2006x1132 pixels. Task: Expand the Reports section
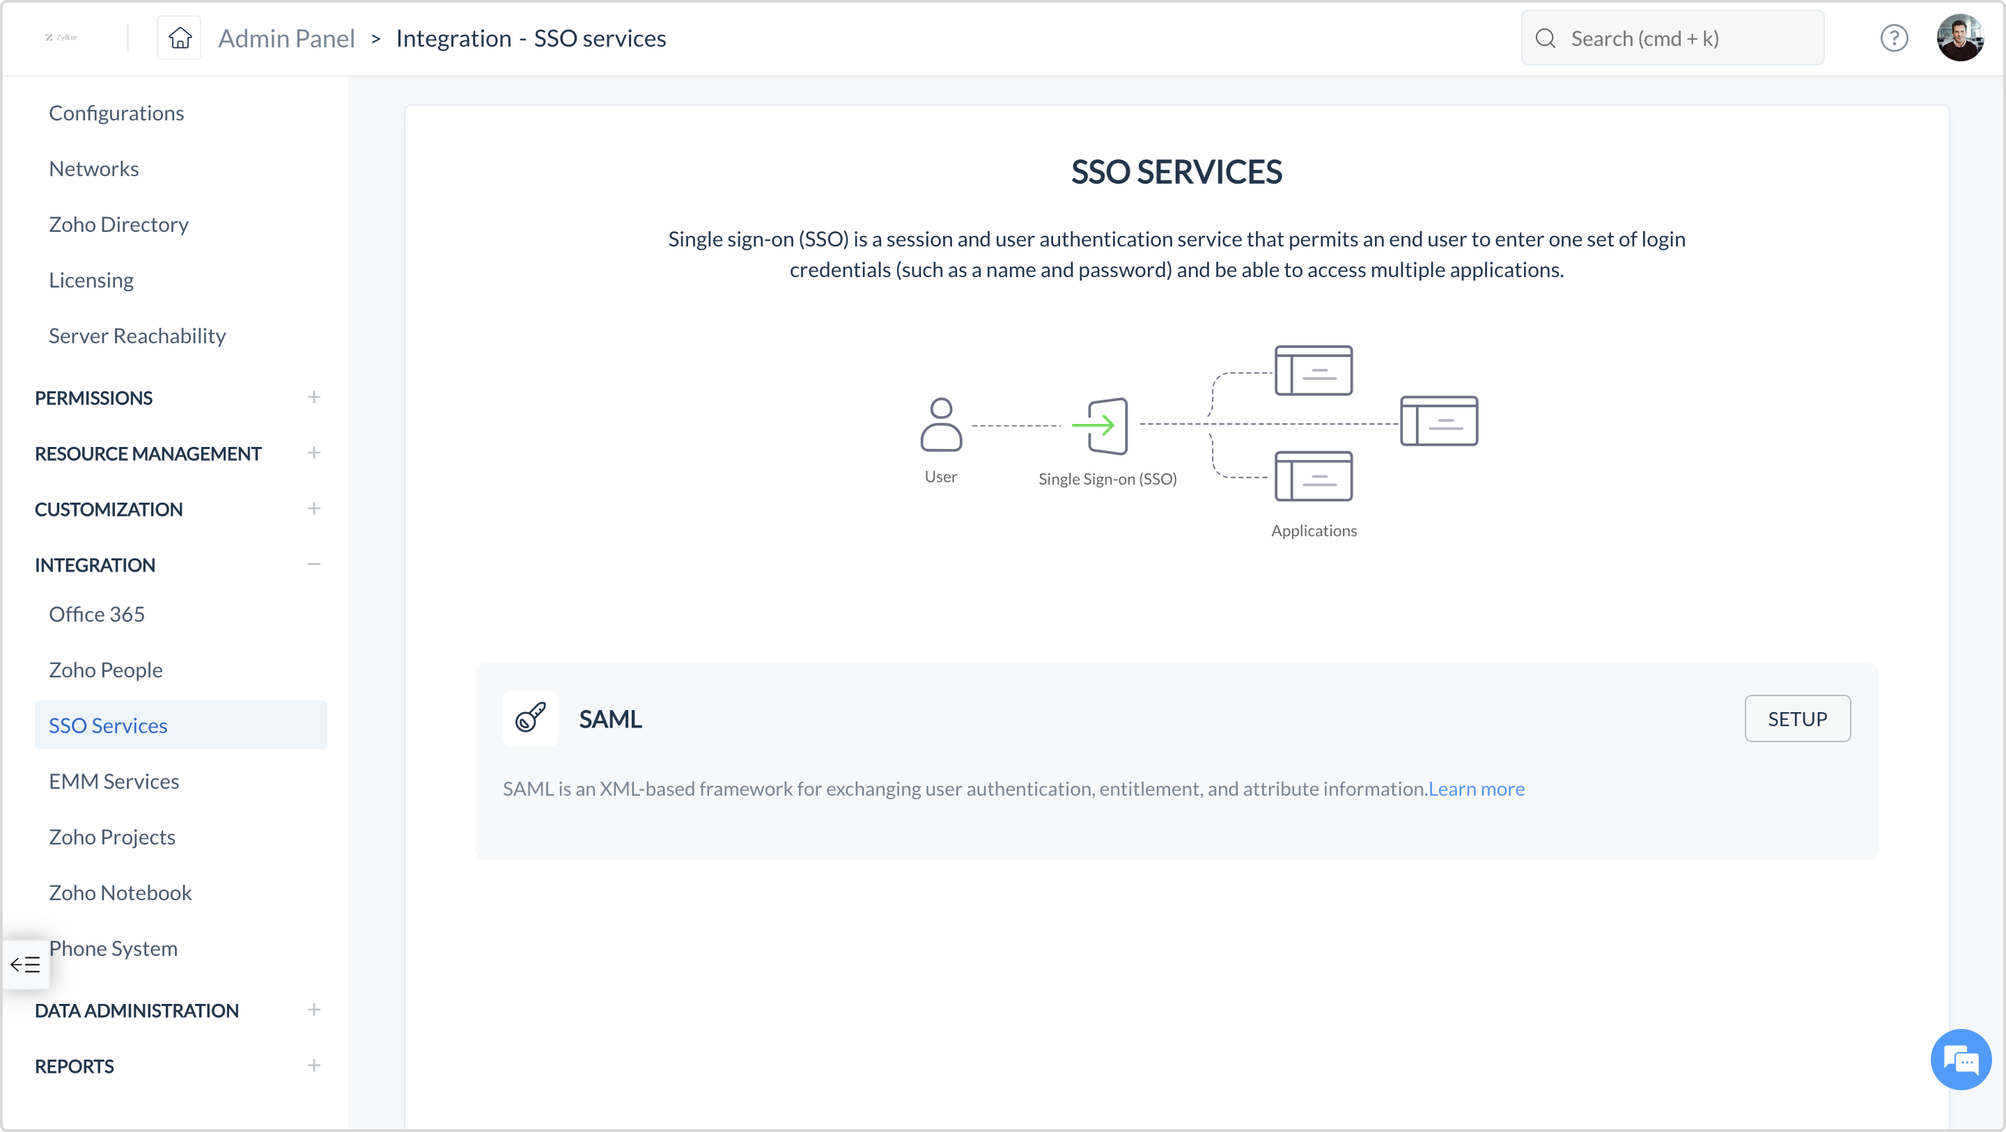click(x=314, y=1066)
